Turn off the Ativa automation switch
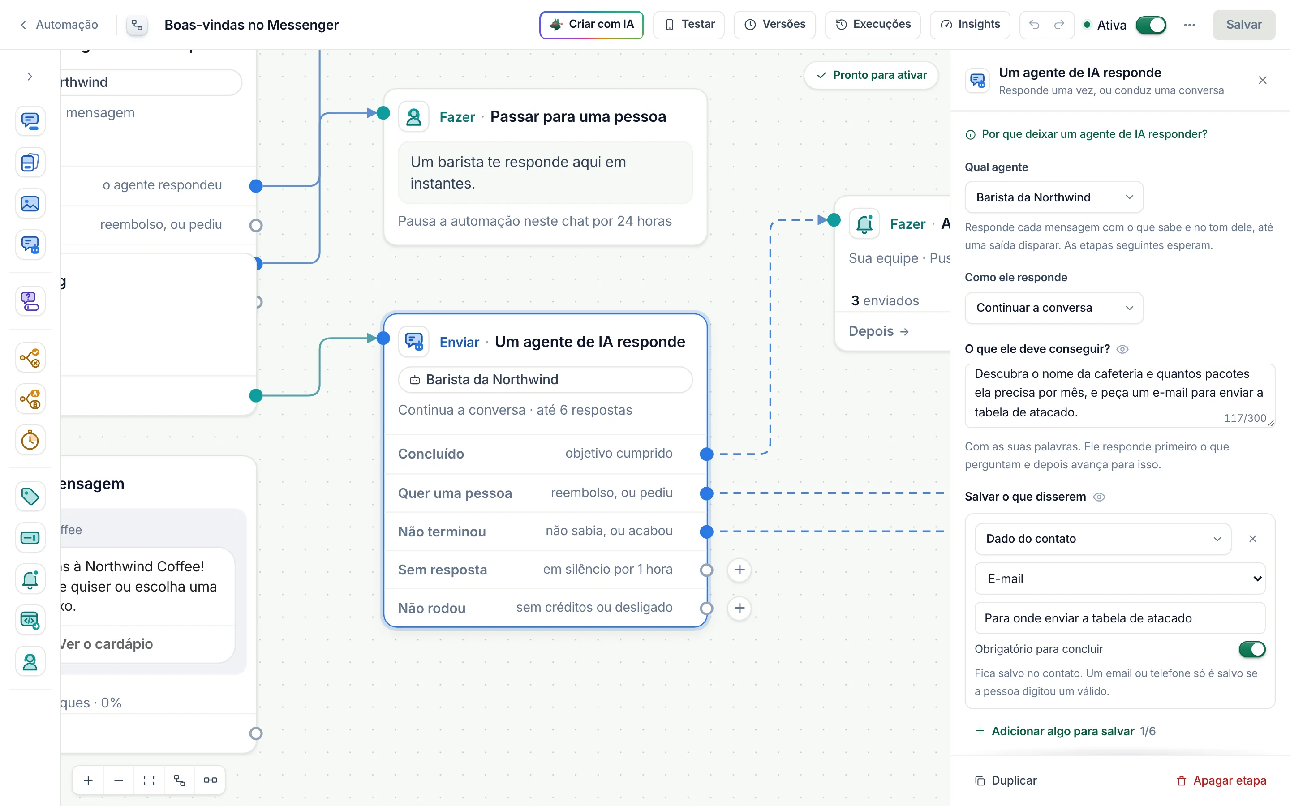The width and height of the screenshot is (1290, 806). coord(1151,25)
